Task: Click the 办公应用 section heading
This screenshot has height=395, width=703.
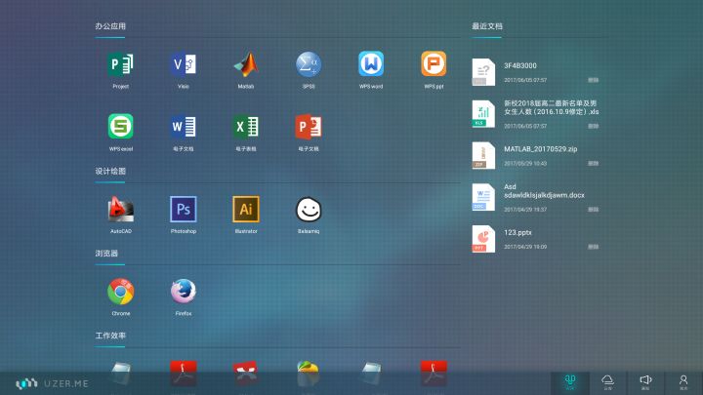Action: pos(110,26)
